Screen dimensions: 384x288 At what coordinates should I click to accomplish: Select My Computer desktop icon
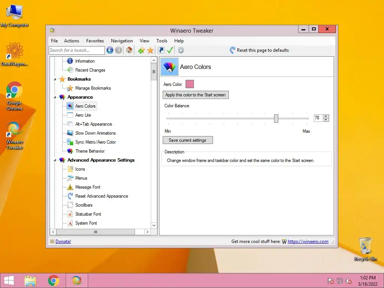pyautogui.click(x=15, y=15)
